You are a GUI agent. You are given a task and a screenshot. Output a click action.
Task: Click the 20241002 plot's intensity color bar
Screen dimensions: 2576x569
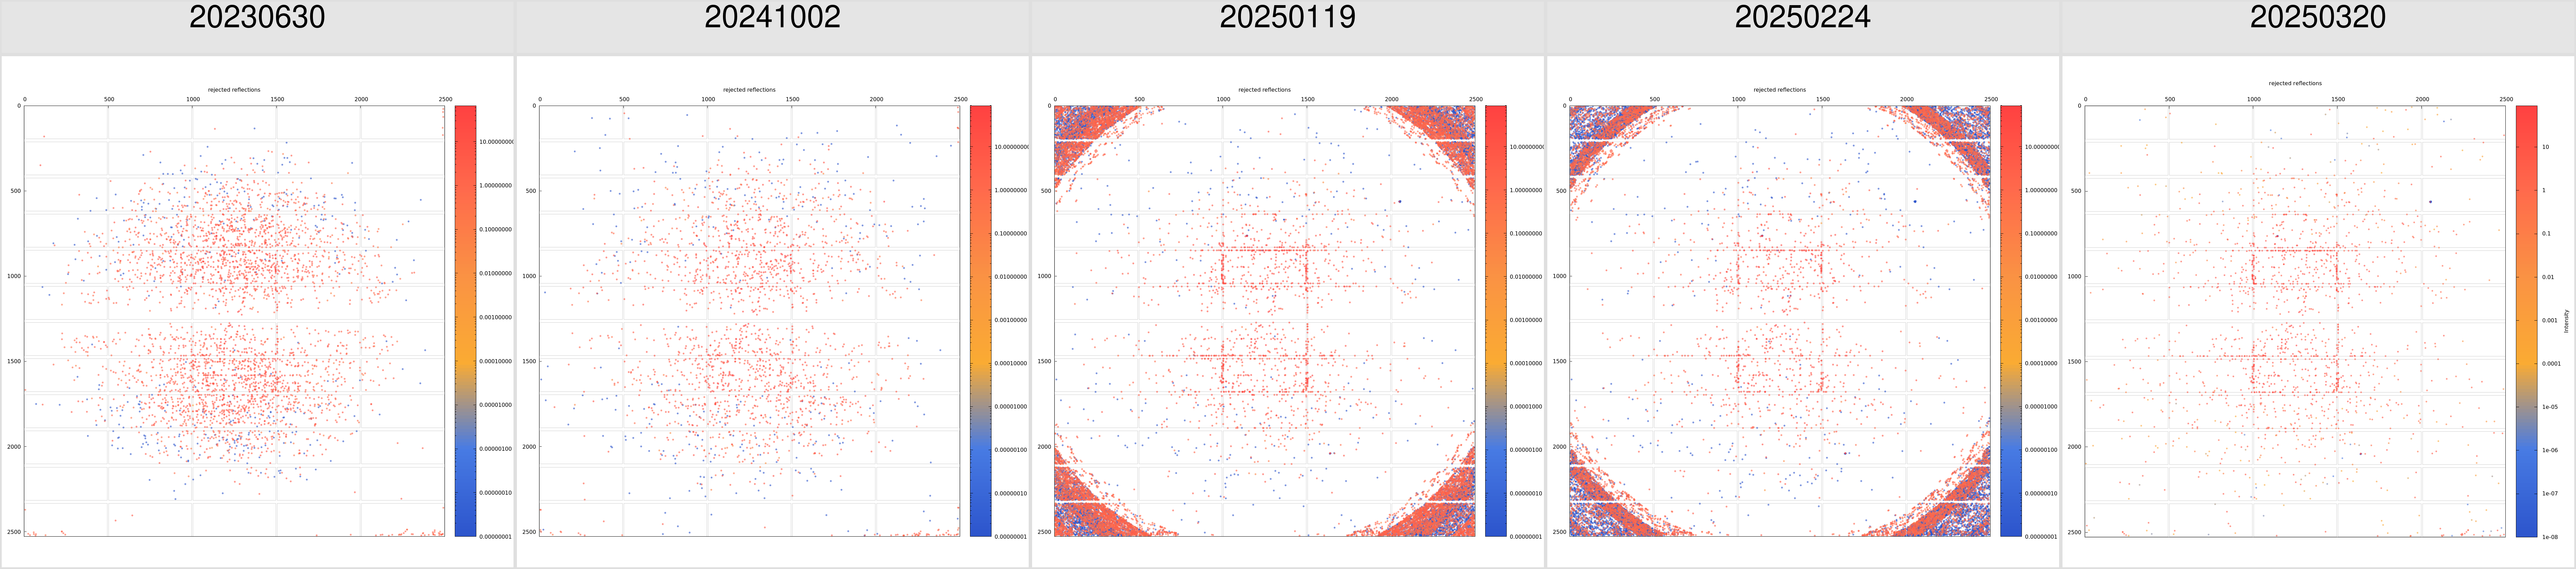980,320
